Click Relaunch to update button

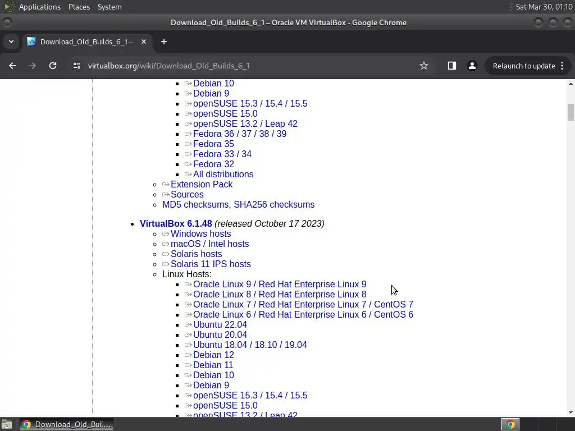(524, 66)
